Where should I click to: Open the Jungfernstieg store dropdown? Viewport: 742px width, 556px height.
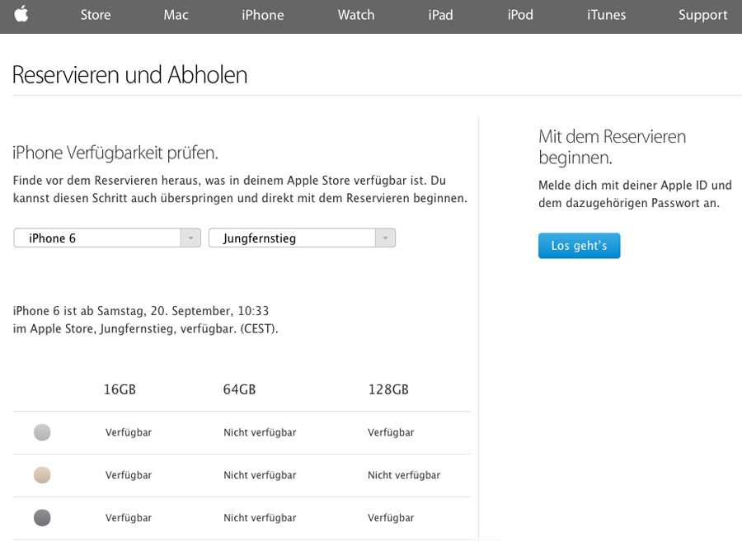point(302,238)
